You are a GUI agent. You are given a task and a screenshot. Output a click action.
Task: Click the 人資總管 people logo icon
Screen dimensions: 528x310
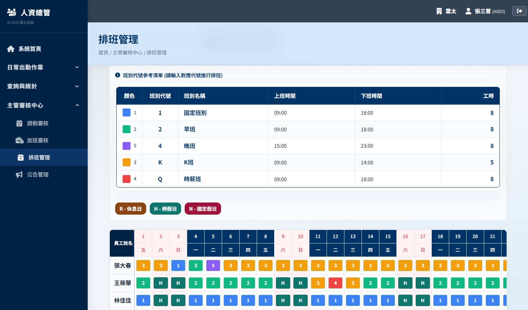pyautogui.click(x=12, y=12)
